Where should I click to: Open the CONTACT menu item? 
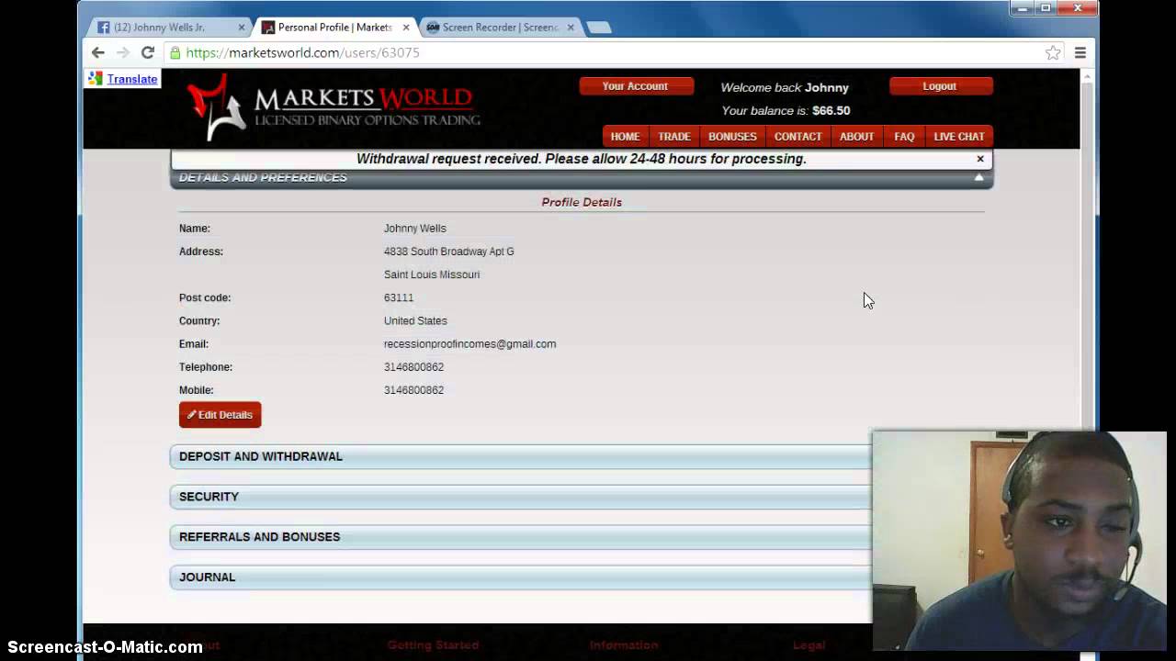[797, 137]
